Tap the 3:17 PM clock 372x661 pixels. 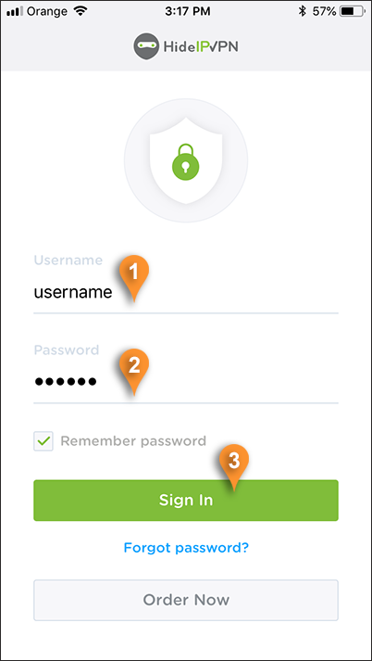coord(186,12)
